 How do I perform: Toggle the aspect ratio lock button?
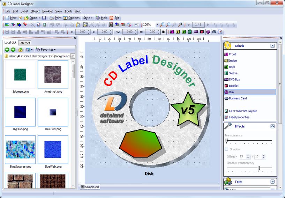point(163,32)
